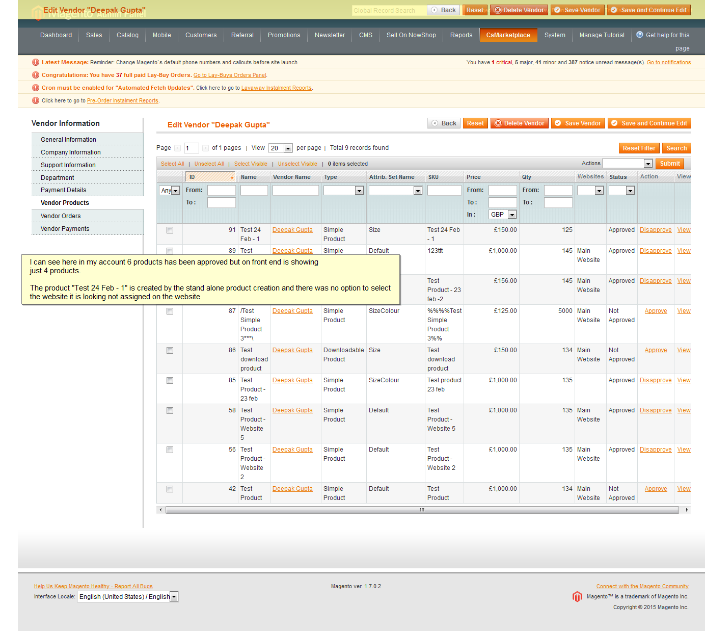The image size is (705, 631).
Task: Click the left arrow of horizontal scrollbar
Action: 160,510
